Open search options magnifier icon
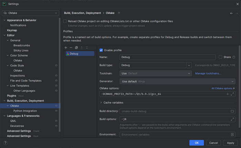This screenshot has height=148, width=241. coord(6,13)
